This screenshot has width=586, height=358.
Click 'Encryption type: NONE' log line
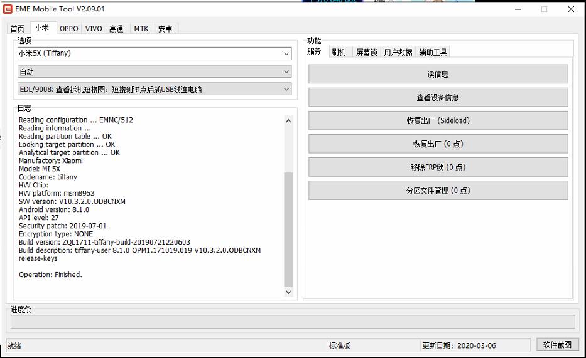[x=56, y=234]
